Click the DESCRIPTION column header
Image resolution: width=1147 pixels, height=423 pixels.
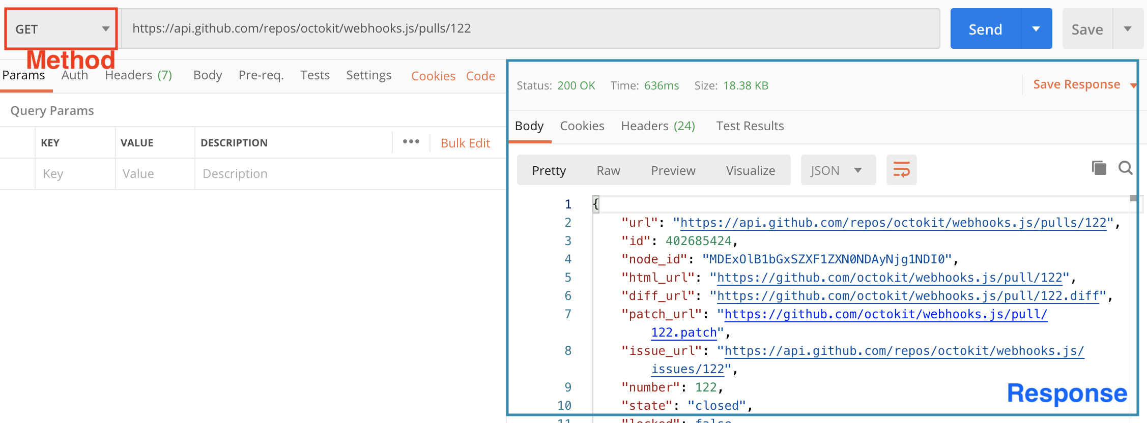click(234, 143)
